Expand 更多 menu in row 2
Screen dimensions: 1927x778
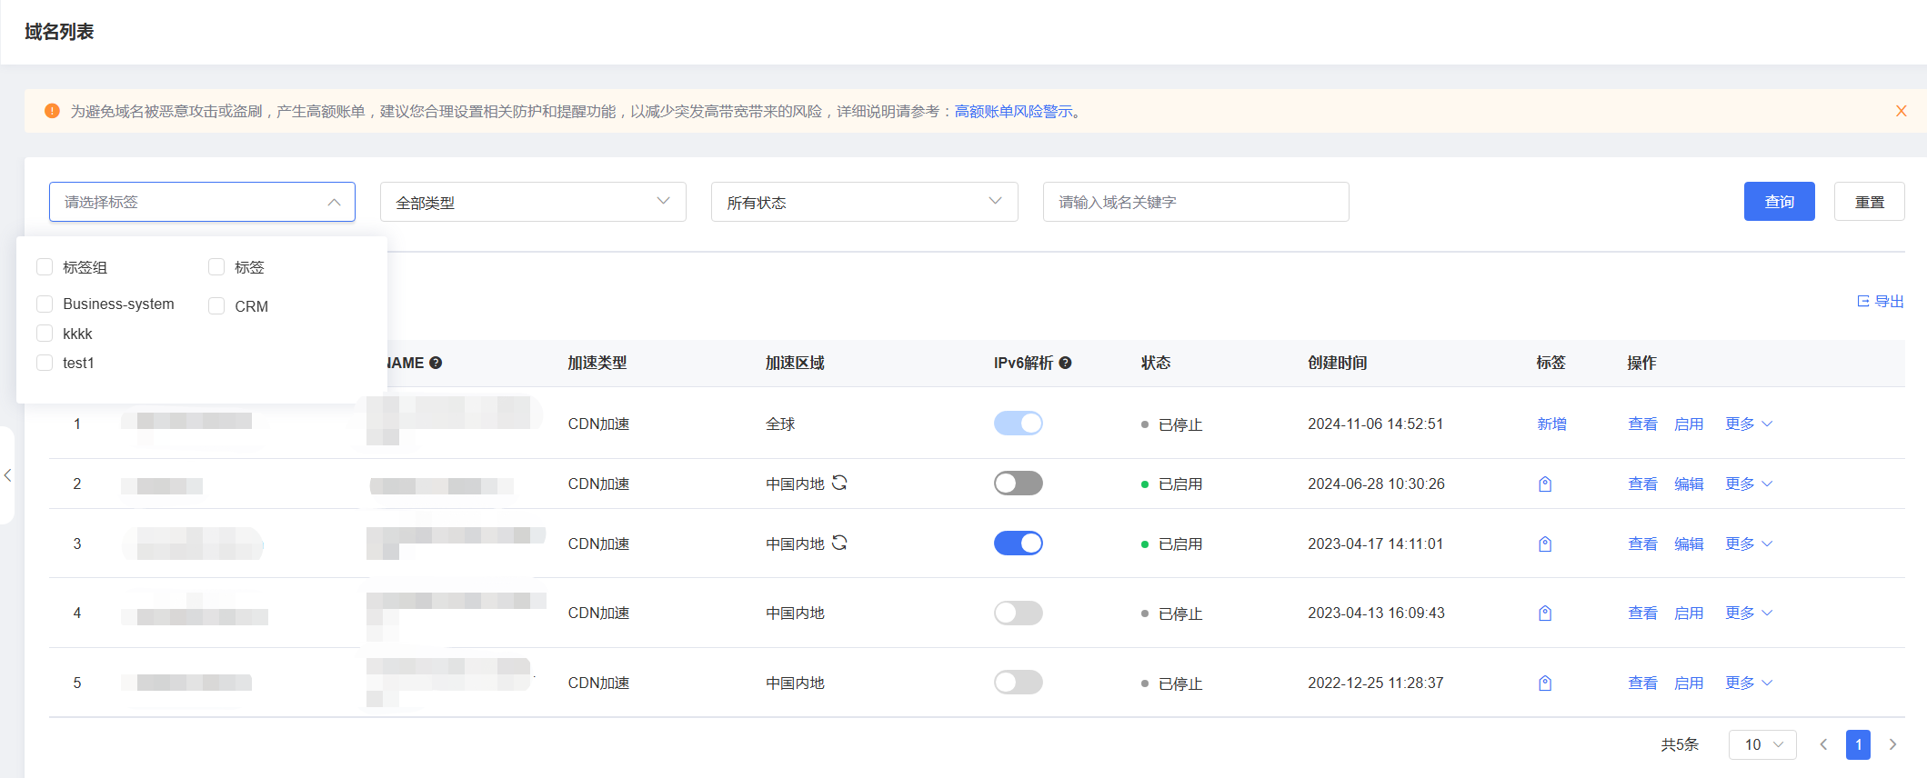[1749, 484]
